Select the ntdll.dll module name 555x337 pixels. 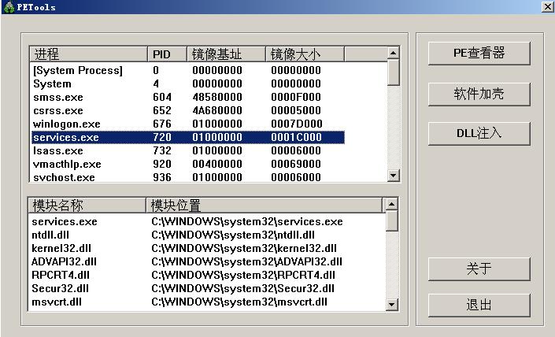[x=50, y=235]
